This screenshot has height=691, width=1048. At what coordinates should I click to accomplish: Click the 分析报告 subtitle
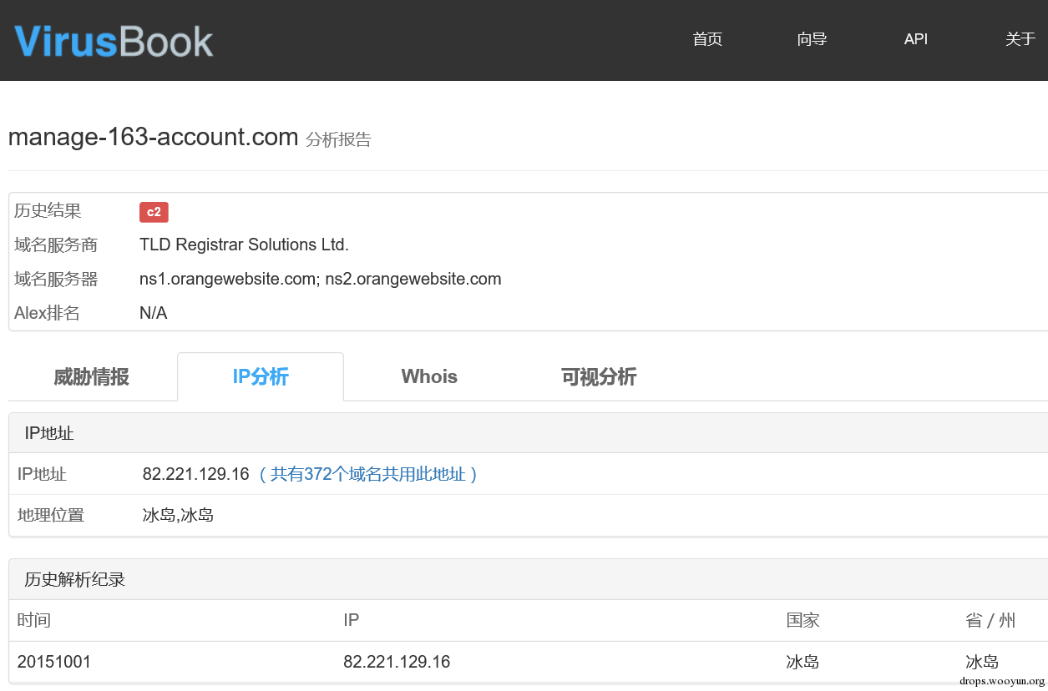click(x=338, y=139)
